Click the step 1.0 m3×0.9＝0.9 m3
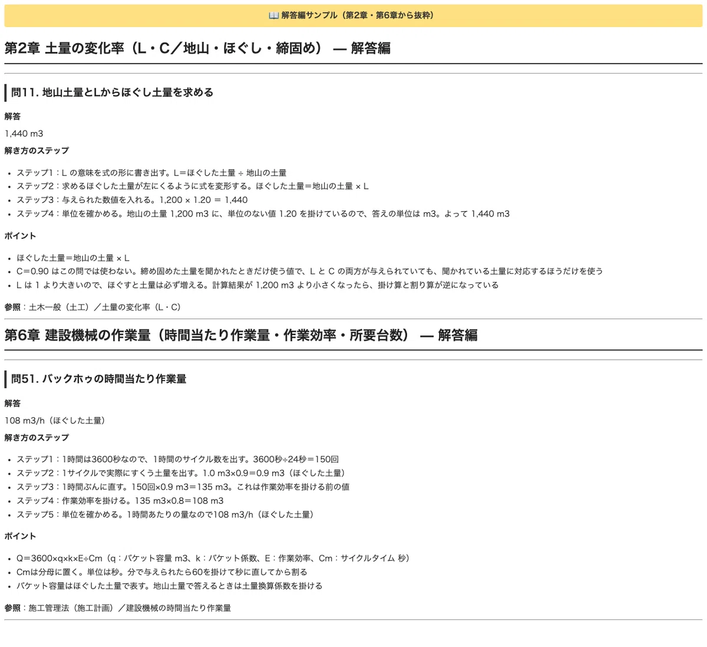Viewport: 707px width, 647px height. click(x=181, y=473)
